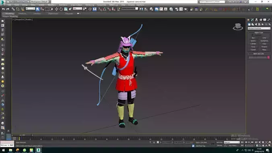Toggle Angle Snap icon
Image resolution: width=272 pixels, height=153 pixels.
pyautogui.click(x=105, y=9)
